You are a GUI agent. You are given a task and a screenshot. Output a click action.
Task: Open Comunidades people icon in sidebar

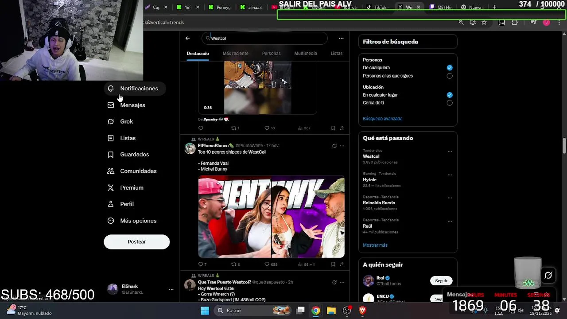tap(111, 171)
